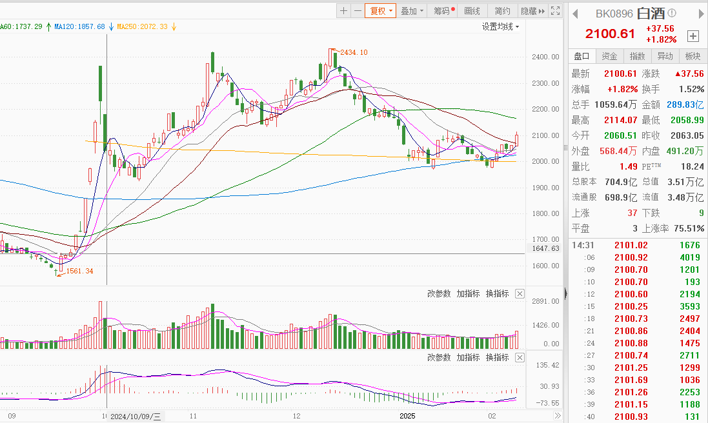Close the volume indicator panel
Screen dimensions: 708x423
click(520, 294)
